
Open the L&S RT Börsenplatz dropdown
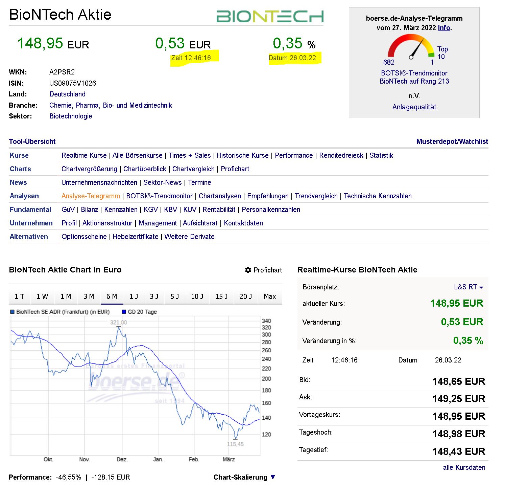[468, 287]
